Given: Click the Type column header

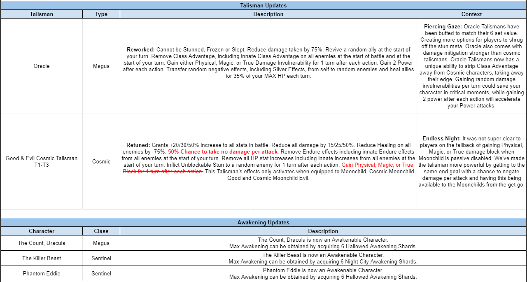Looking at the screenshot, I should [101, 14].
